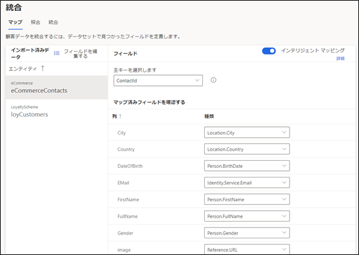Select the マップ tab
This screenshot has width=359, height=255.
point(15,22)
